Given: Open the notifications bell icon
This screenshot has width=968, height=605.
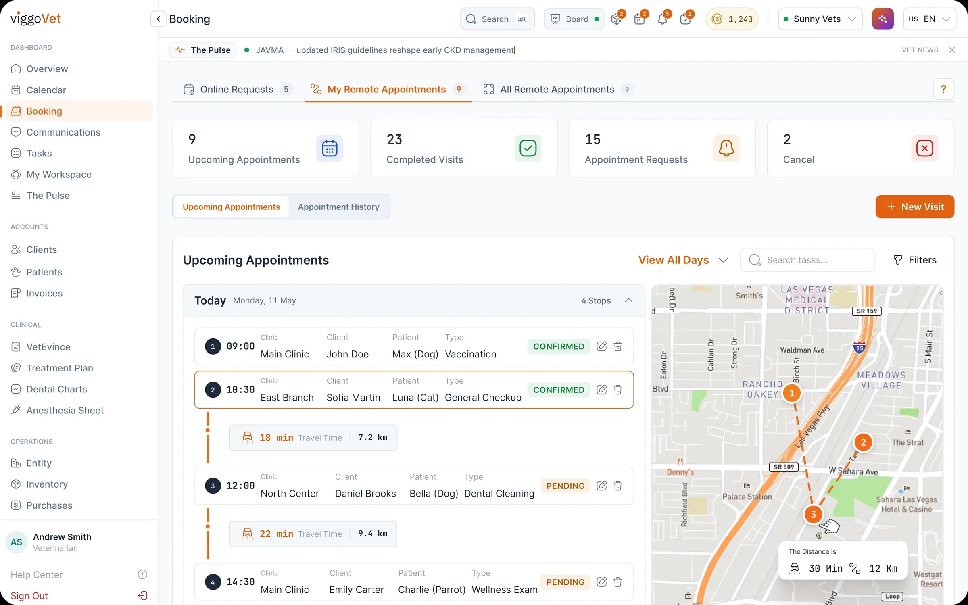Looking at the screenshot, I should [662, 19].
